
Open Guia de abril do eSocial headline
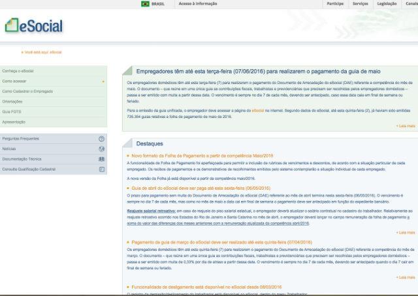pyautogui.click(x=201, y=188)
